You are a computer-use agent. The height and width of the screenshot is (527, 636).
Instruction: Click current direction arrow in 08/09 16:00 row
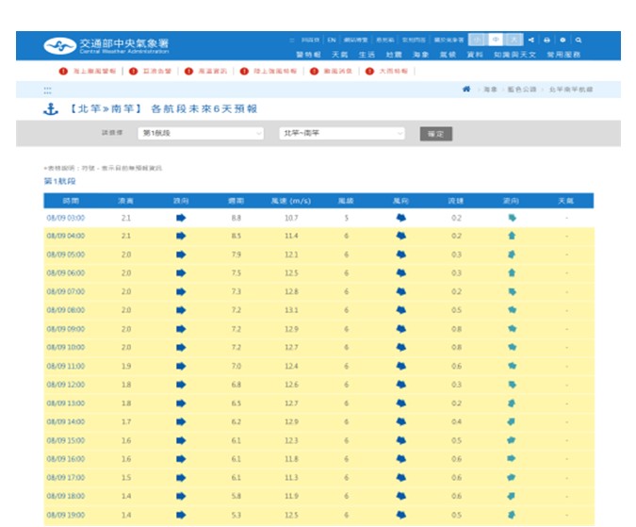(512, 458)
